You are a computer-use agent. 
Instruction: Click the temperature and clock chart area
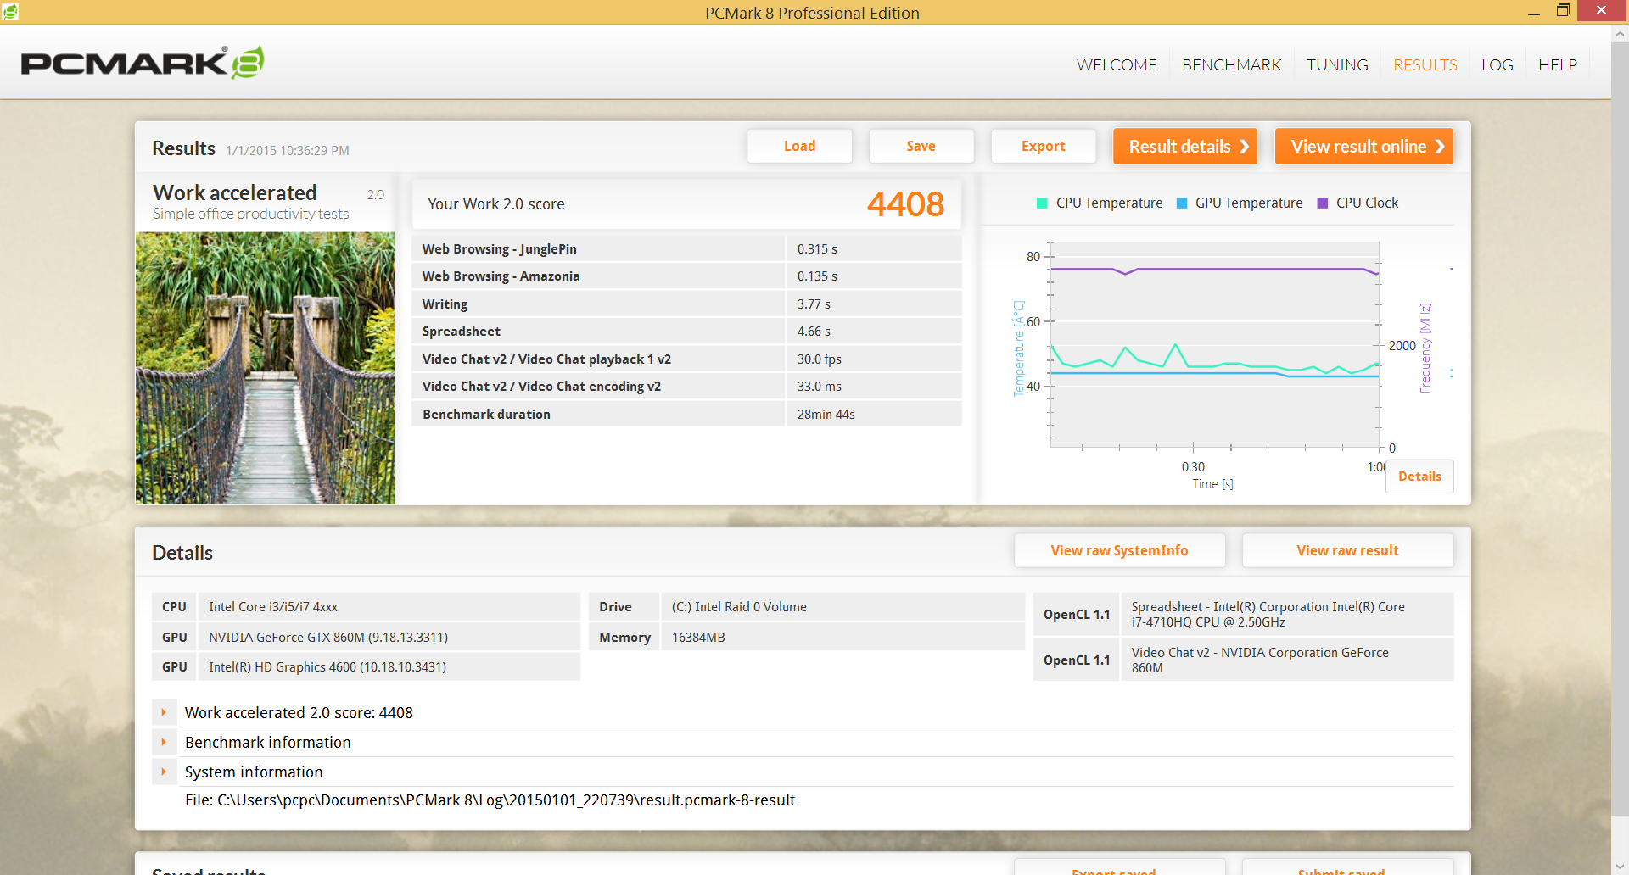[x=1214, y=344]
